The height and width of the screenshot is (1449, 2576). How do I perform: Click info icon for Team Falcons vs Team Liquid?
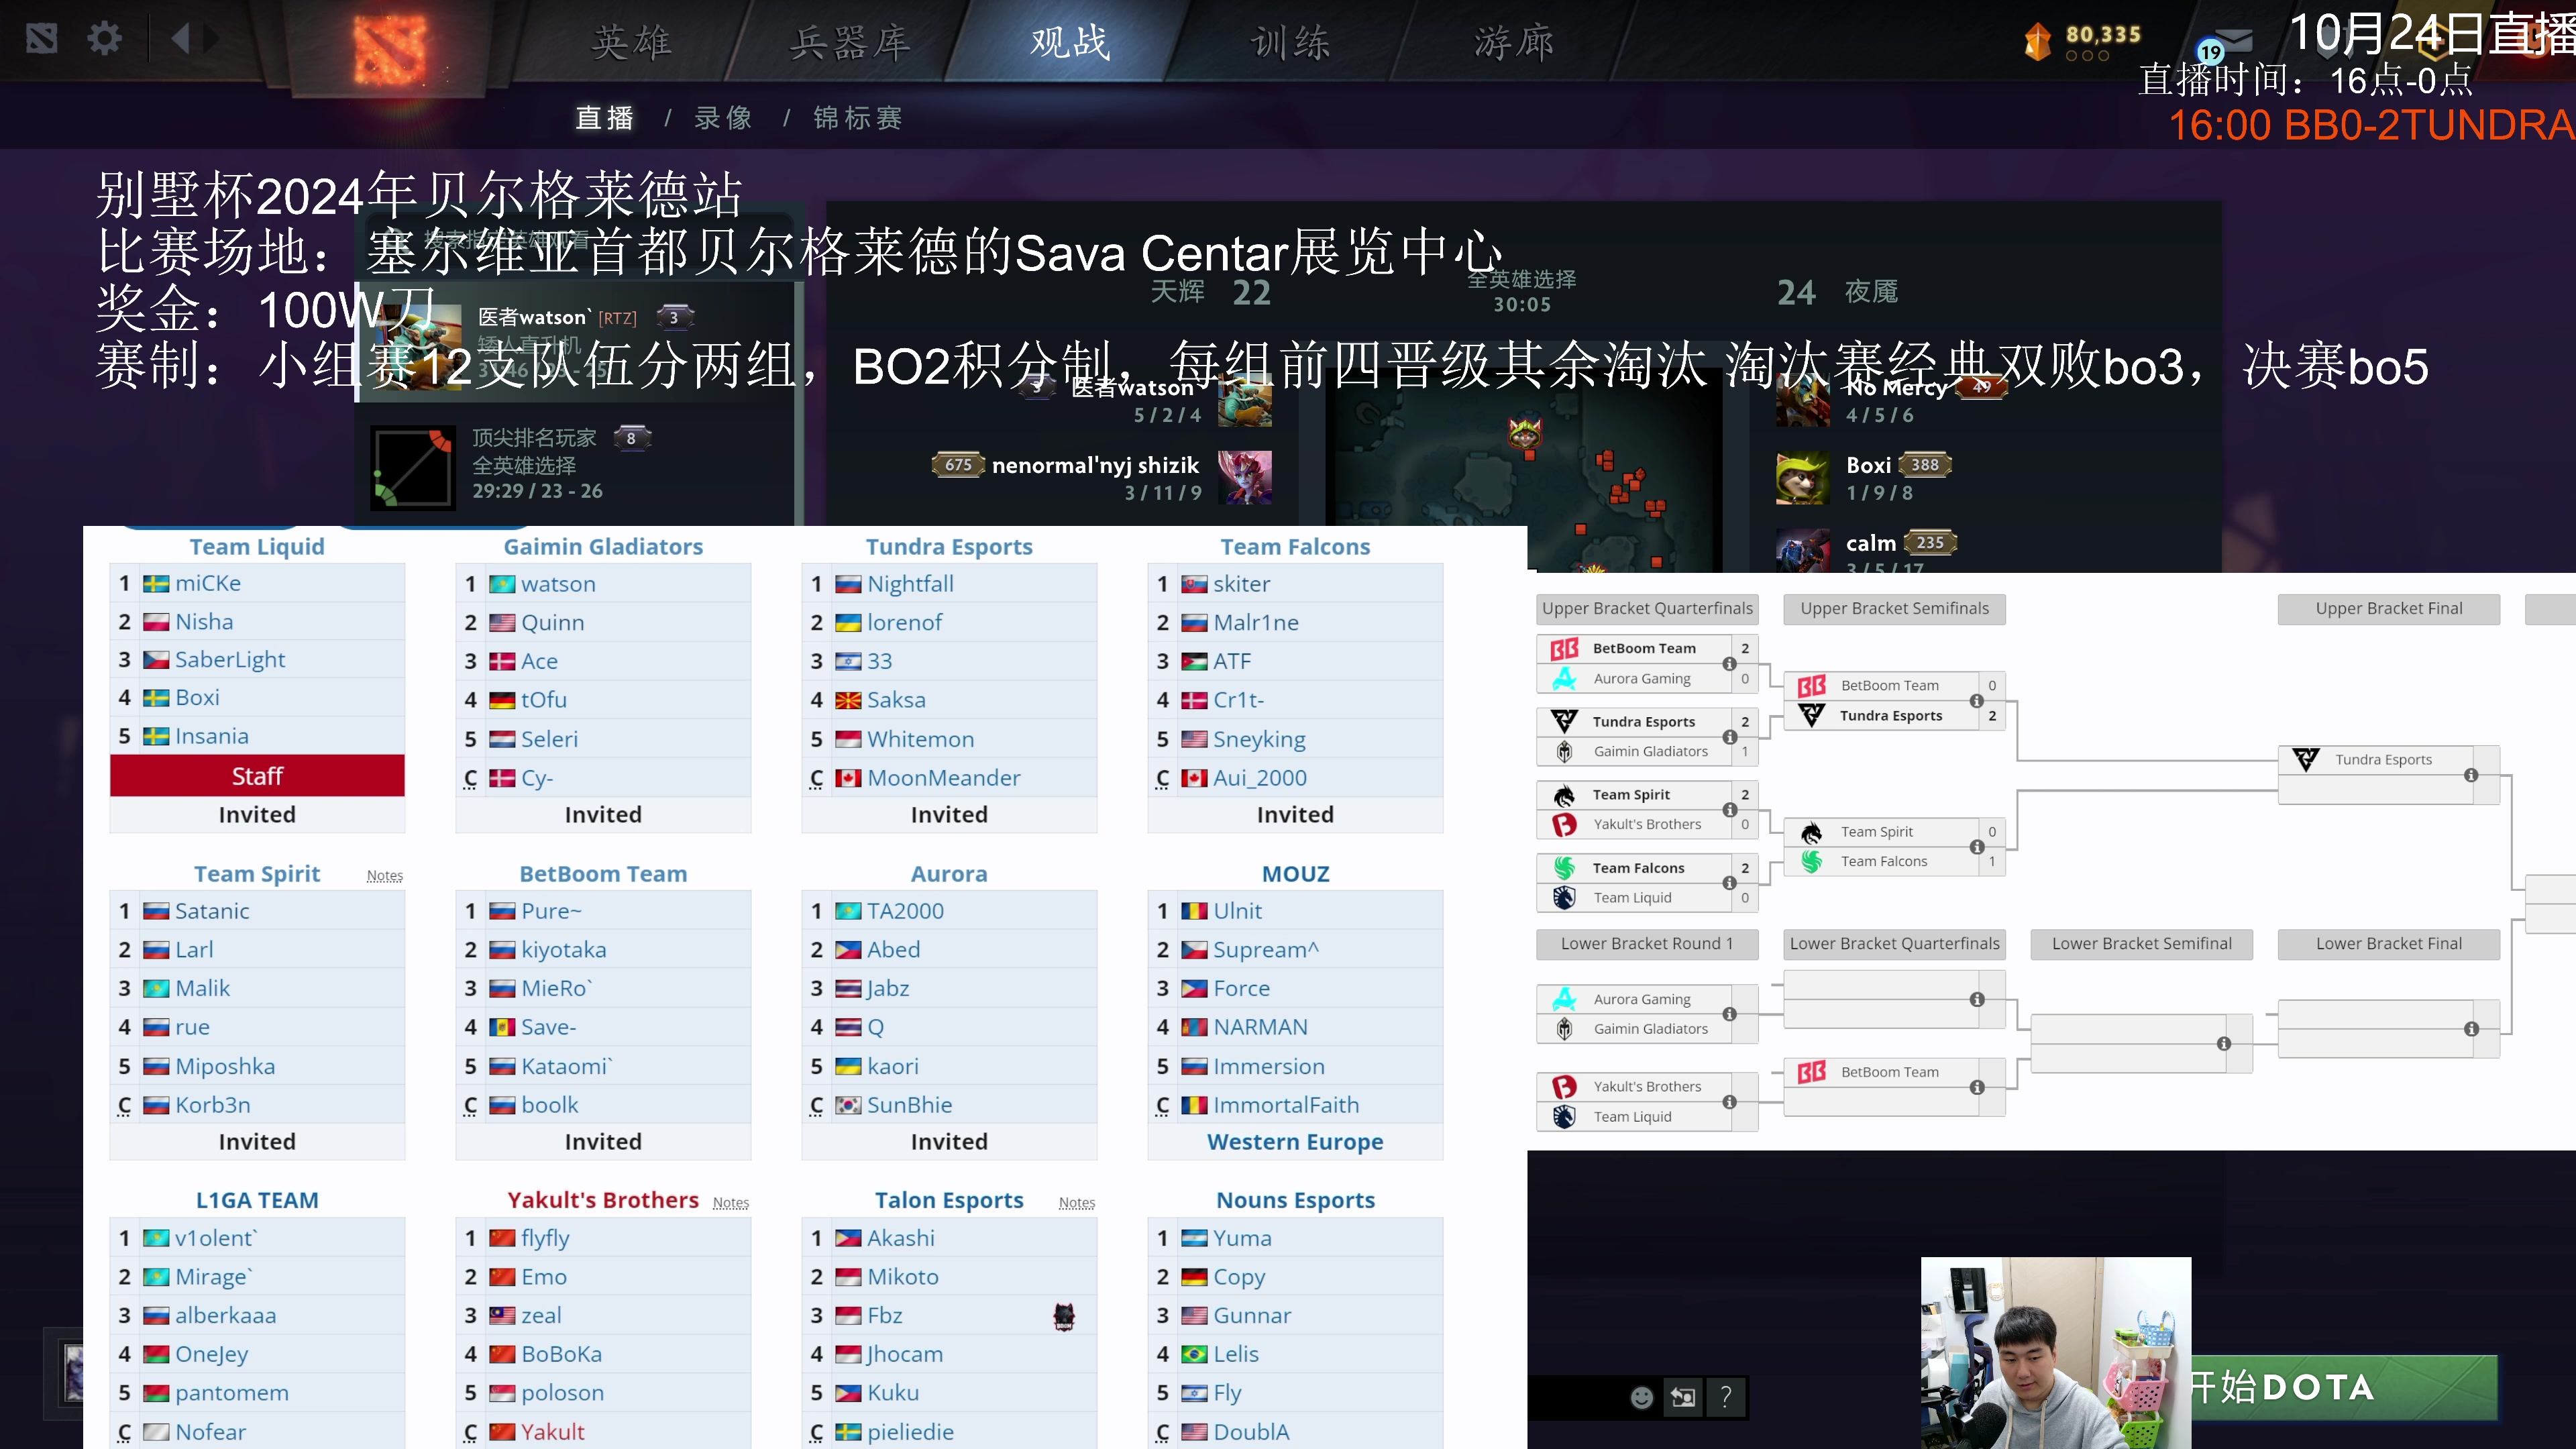pos(1729,883)
